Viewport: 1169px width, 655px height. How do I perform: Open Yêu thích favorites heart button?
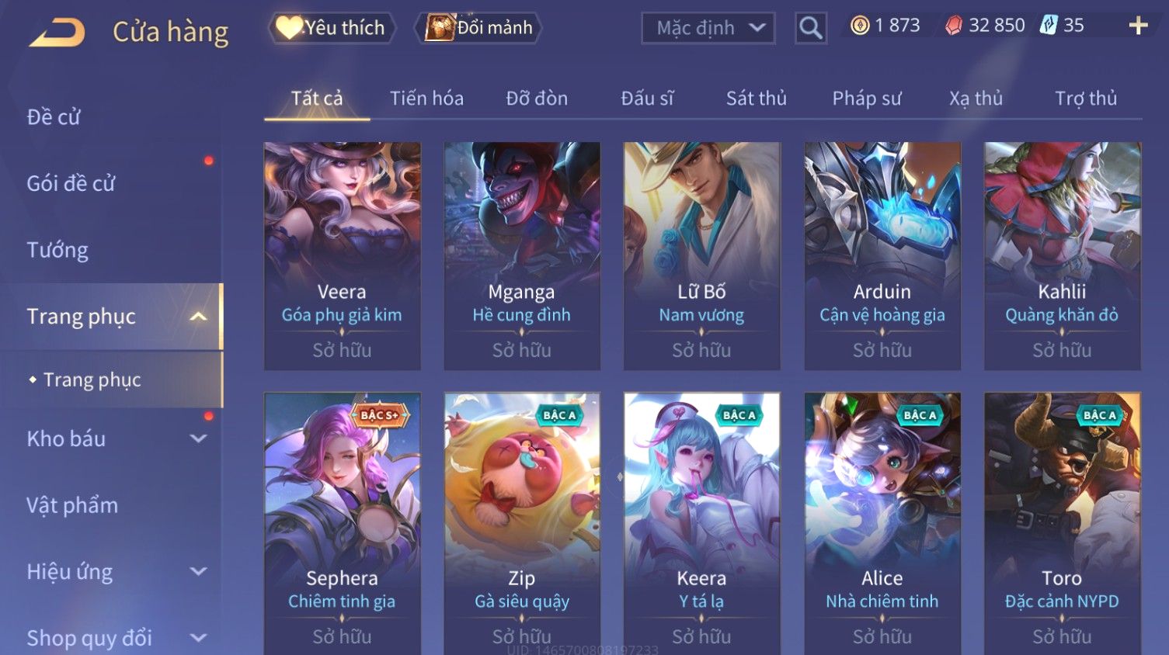coord(332,28)
